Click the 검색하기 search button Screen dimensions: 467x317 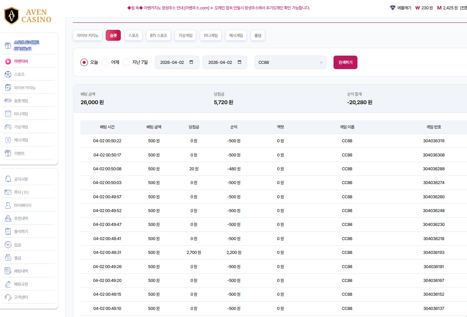point(345,62)
